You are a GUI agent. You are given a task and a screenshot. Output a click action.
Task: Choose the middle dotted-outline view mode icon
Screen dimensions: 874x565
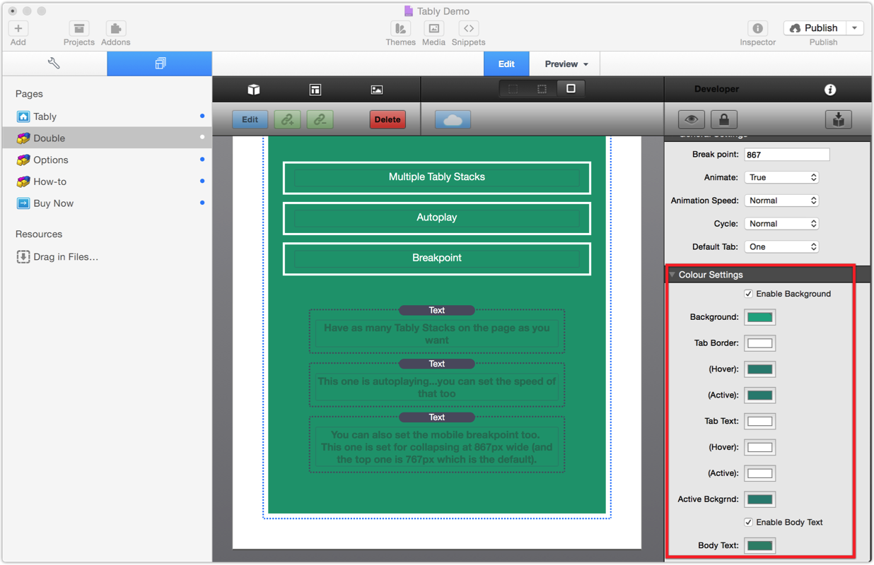pos(542,89)
